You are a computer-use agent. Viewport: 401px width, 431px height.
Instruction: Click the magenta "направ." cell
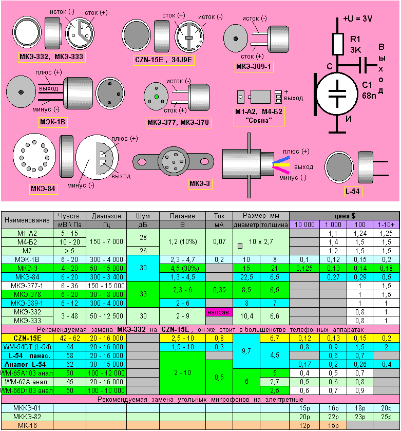(219, 312)
